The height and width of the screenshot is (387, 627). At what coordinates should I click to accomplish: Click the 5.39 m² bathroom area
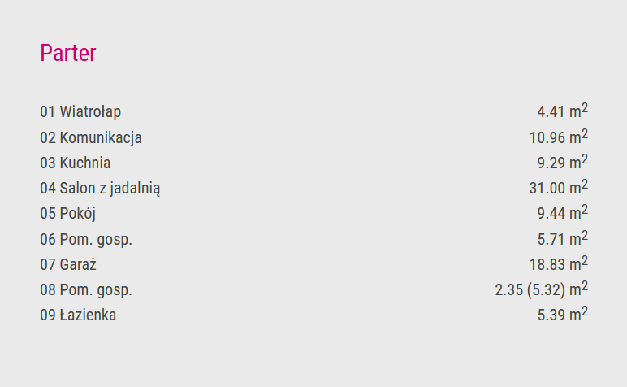(563, 315)
